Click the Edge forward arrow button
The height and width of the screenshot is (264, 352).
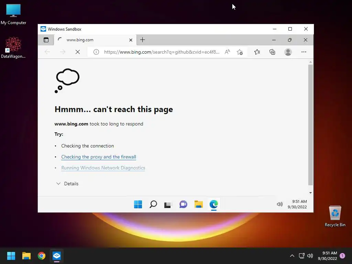[63, 52]
